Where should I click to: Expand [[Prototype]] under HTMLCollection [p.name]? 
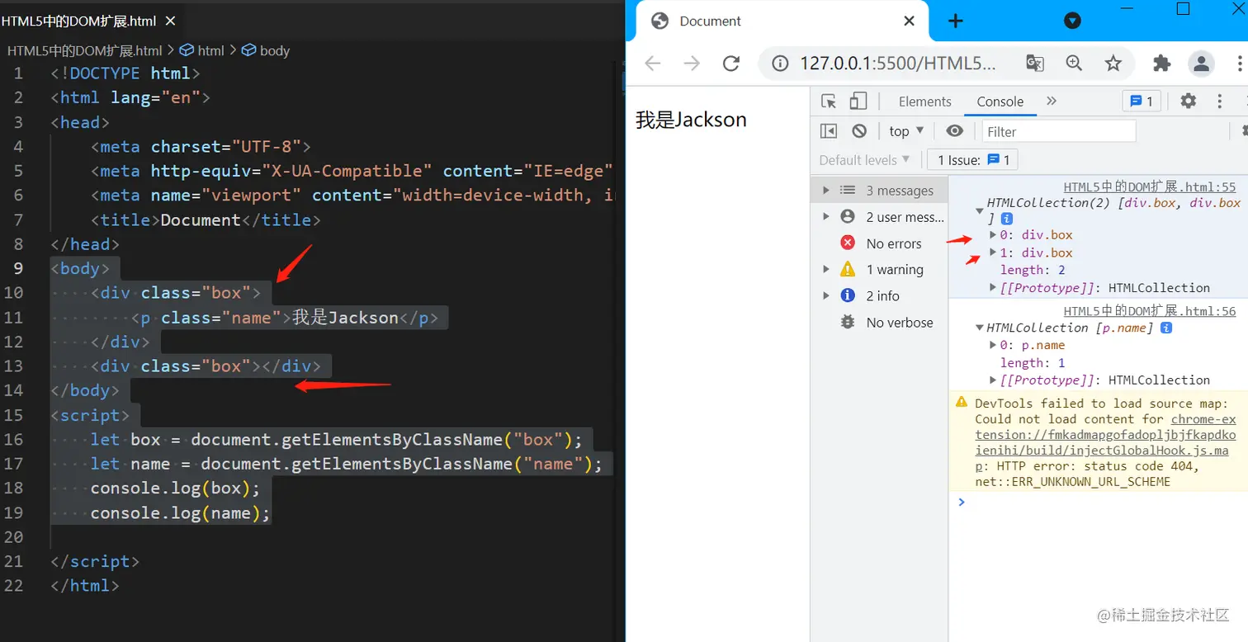click(x=993, y=380)
